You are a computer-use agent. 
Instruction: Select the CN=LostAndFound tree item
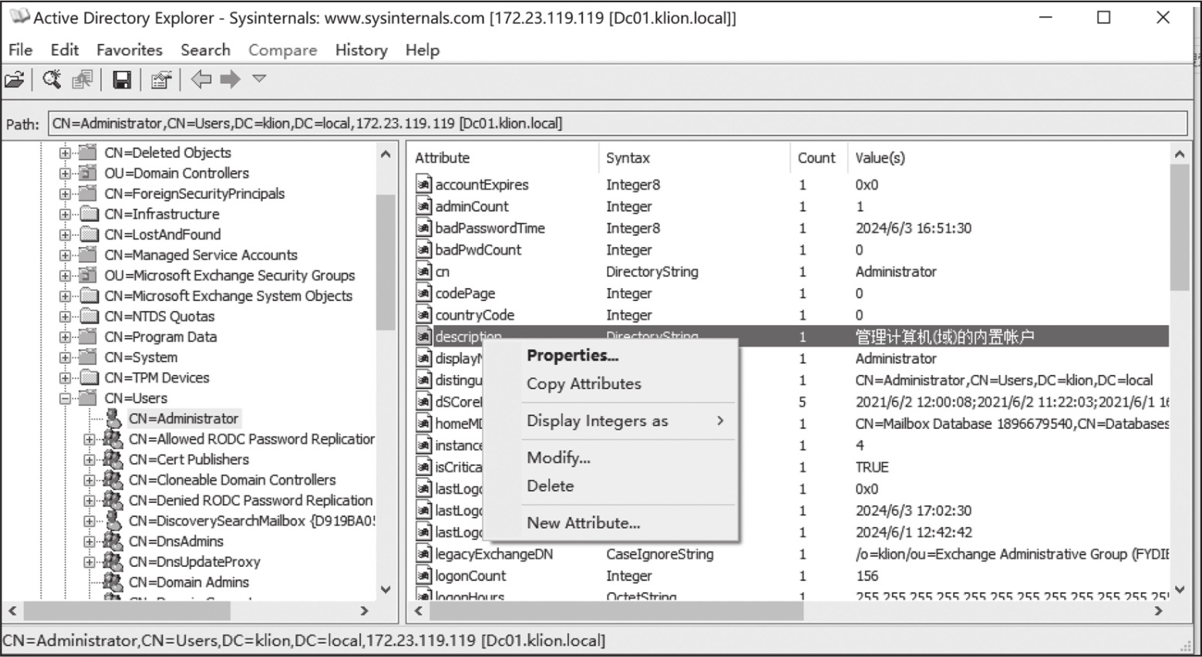163,234
